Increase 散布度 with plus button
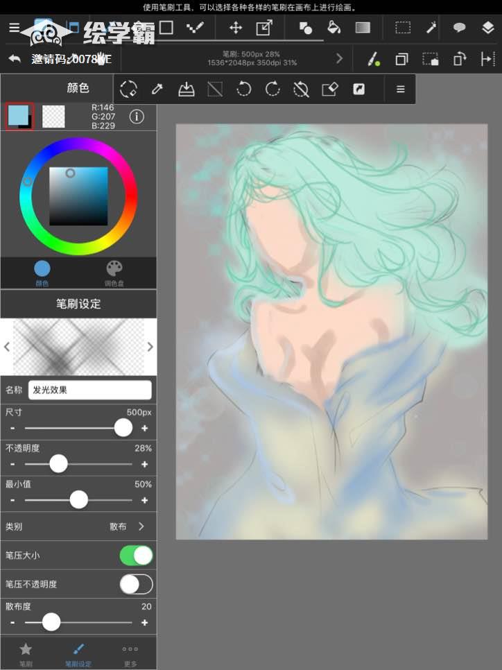This screenshot has width=502, height=670. coord(144,623)
